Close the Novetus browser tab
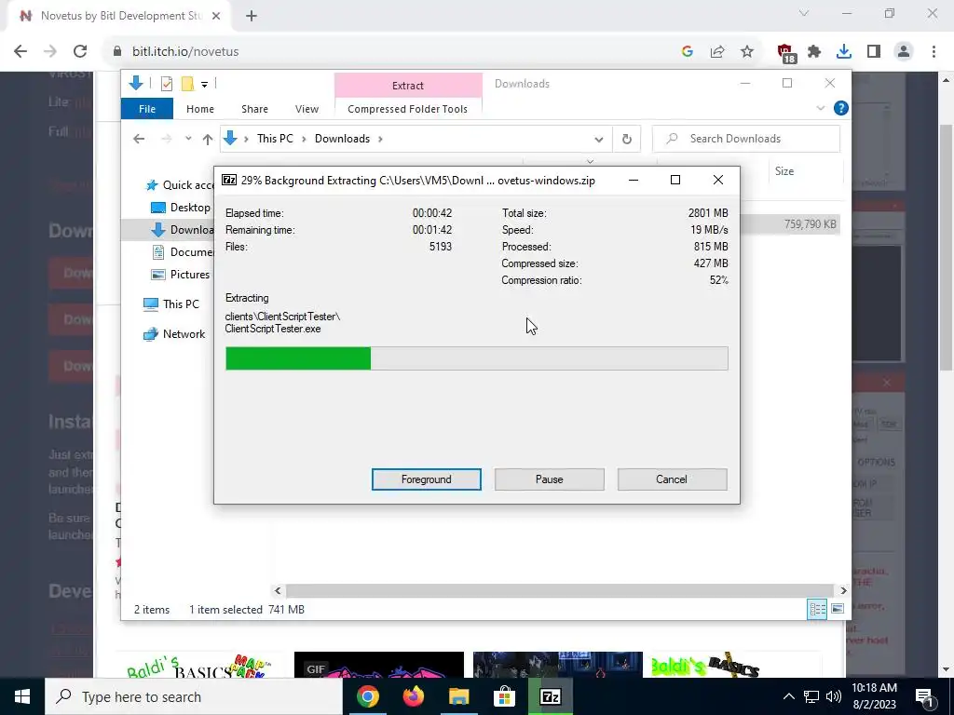The image size is (954, 715). (216, 16)
